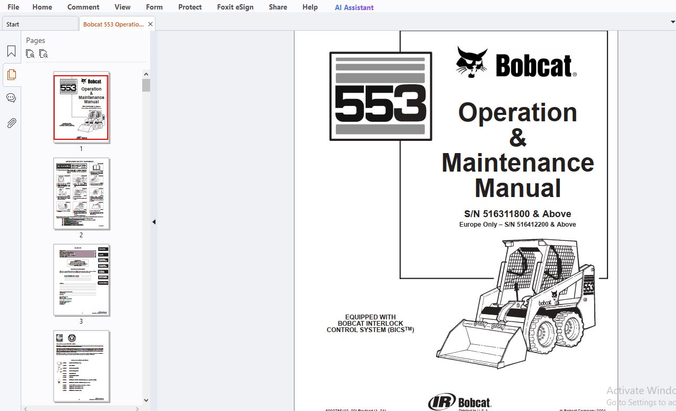Viewport: 676px width, 411px height.
Task: Select the fourth page thumbnail
Action: [81, 367]
